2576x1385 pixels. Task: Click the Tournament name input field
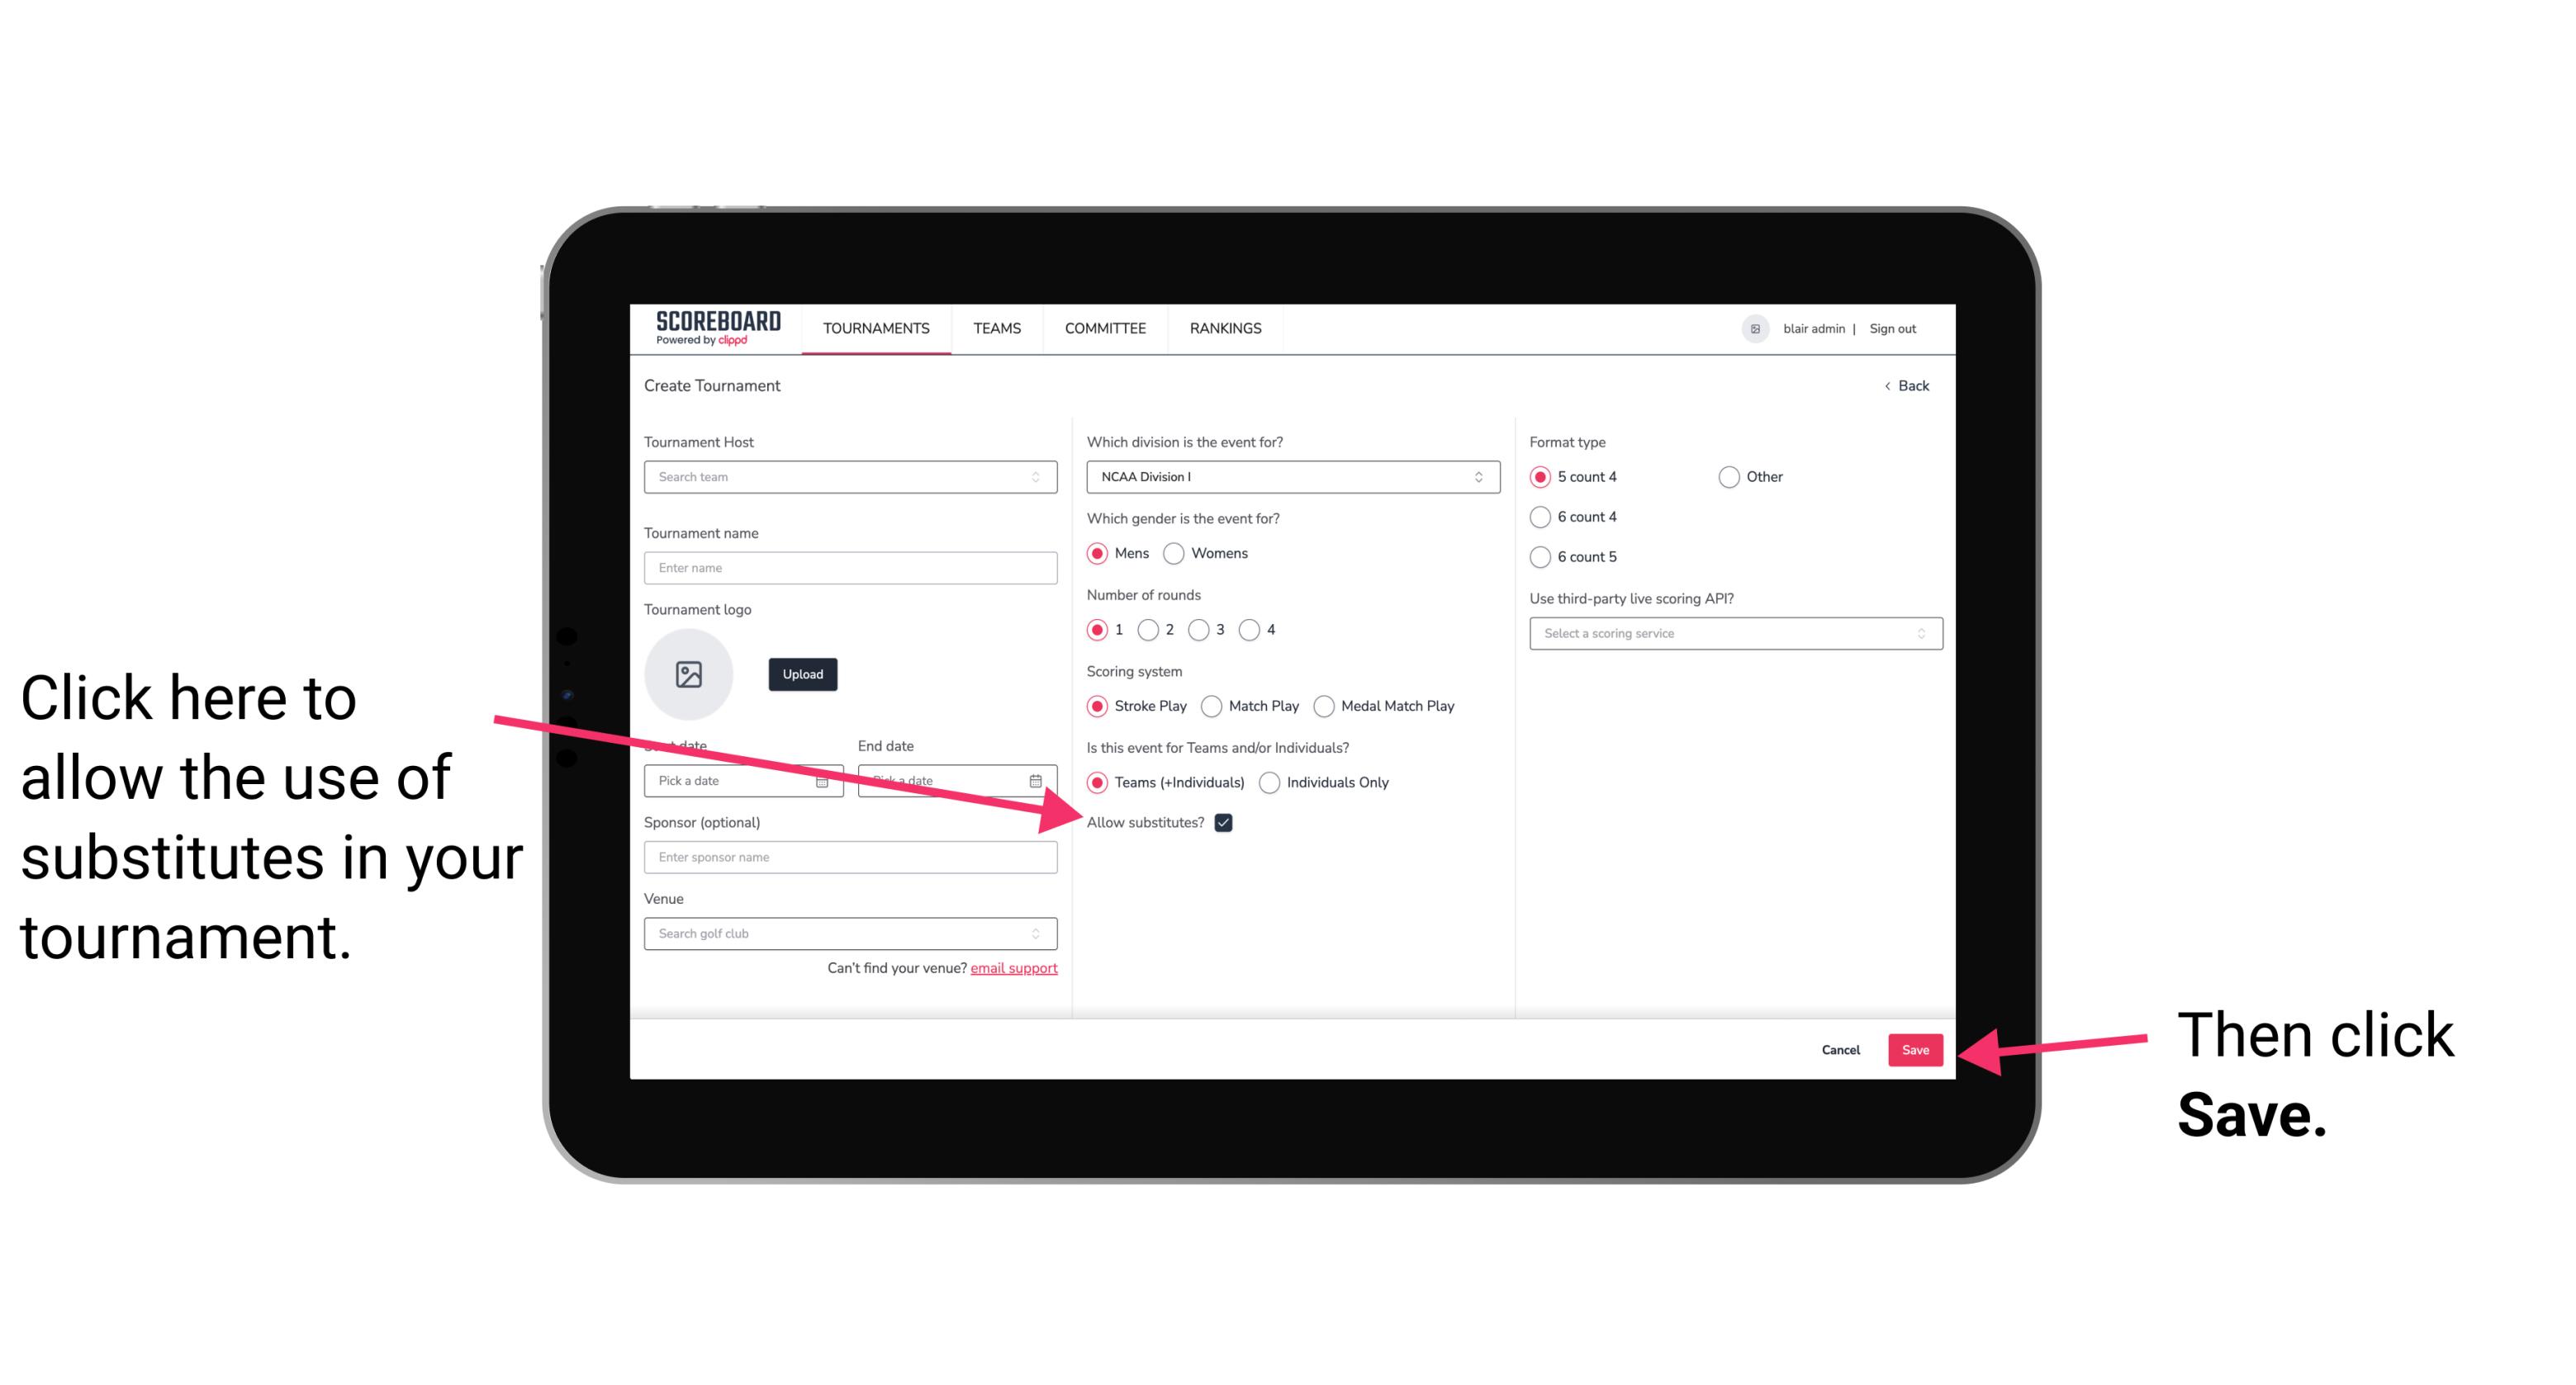click(x=850, y=568)
